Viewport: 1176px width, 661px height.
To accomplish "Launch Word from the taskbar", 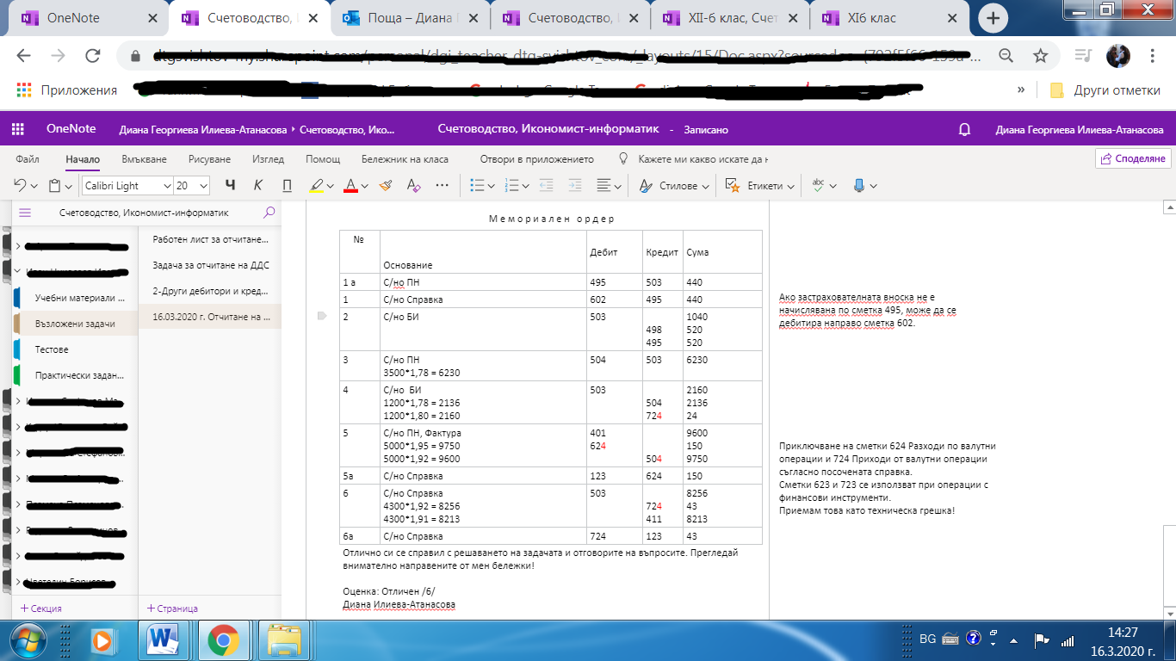I will click(163, 640).
